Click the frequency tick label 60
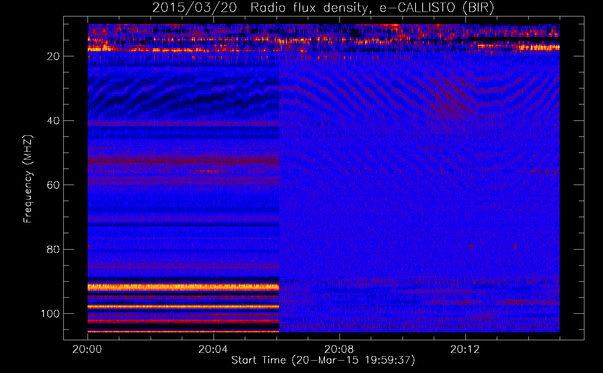The height and width of the screenshot is (373, 603). (53, 185)
